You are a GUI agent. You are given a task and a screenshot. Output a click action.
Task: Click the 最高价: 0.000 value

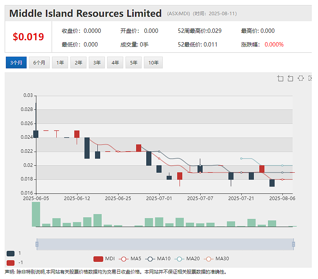tap(258, 31)
